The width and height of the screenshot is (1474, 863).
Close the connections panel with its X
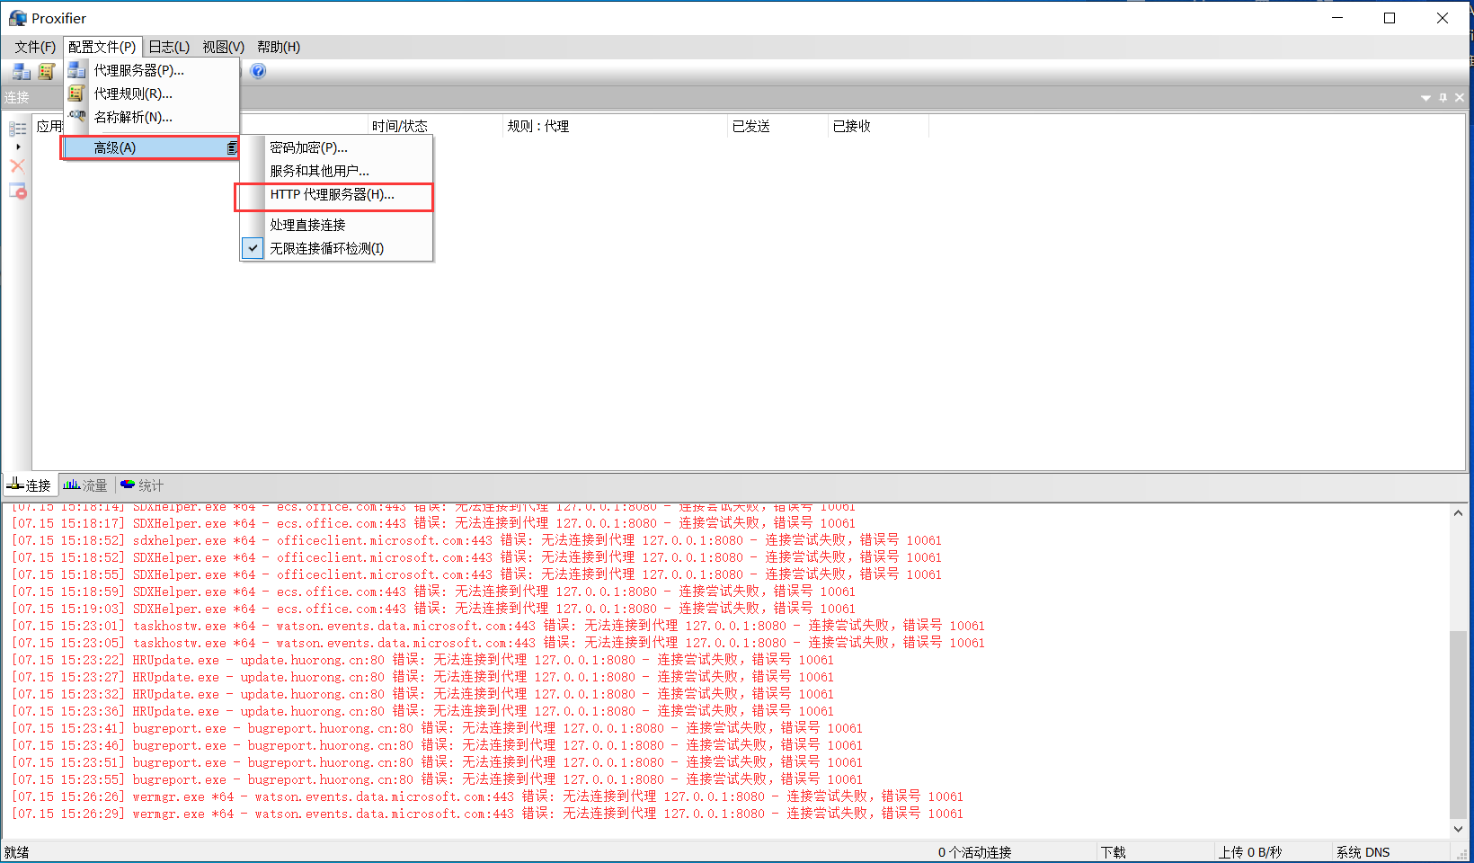pyautogui.click(x=1460, y=97)
